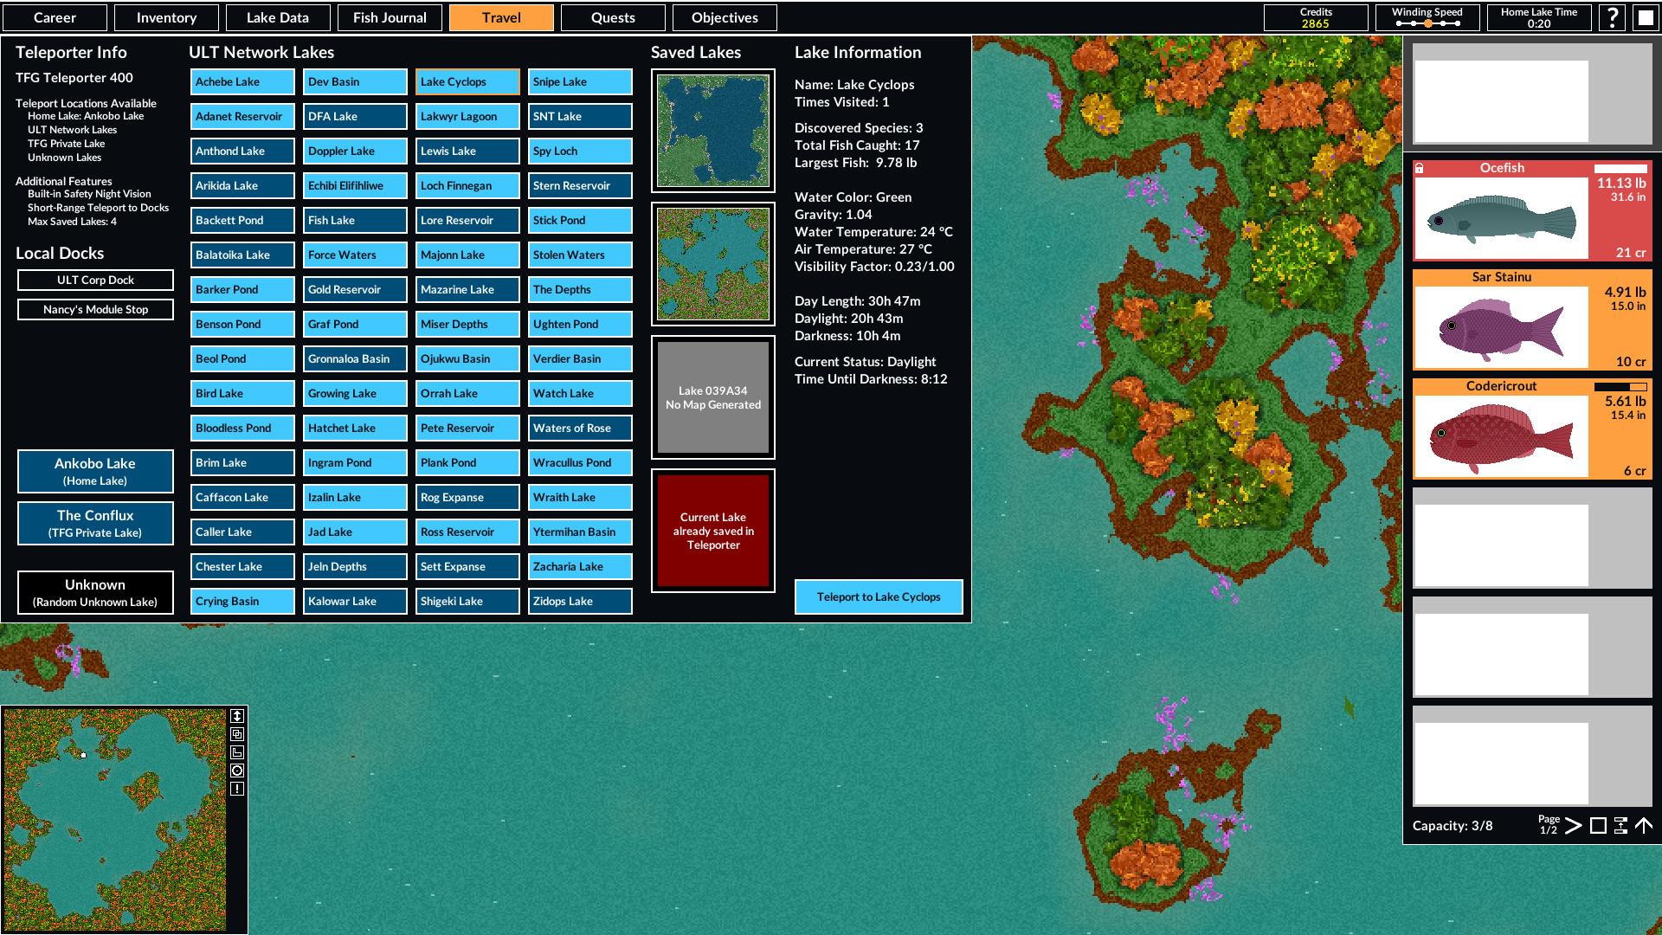1662x935 pixels.
Task: Click the upward arrow icon in the inventory panel
Action: click(x=1642, y=827)
